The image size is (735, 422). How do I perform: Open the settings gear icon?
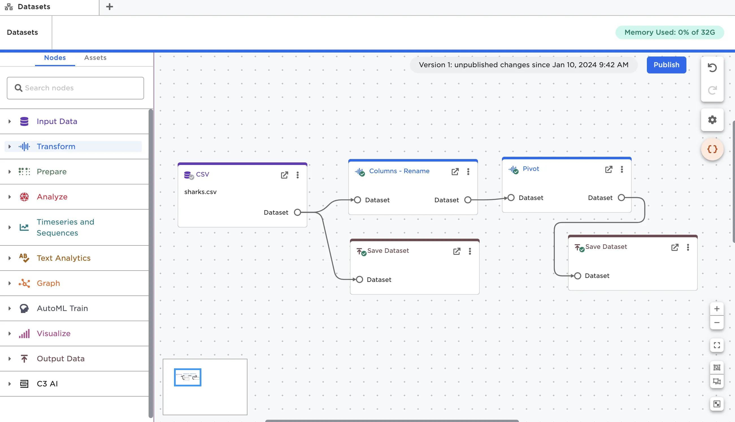click(x=712, y=120)
